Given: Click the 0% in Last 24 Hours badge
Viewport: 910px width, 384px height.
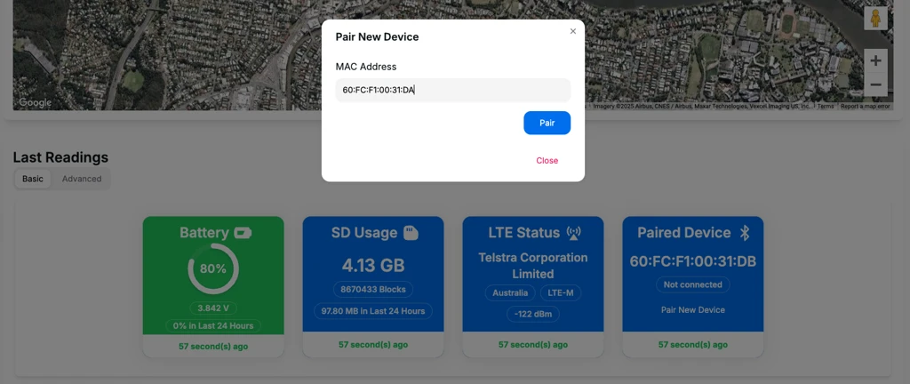Looking at the screenshot, I should pos(213,325).
